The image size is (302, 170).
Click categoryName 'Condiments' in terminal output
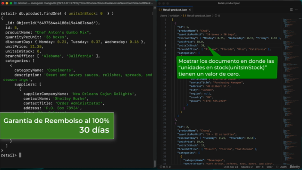click(45, 70)
